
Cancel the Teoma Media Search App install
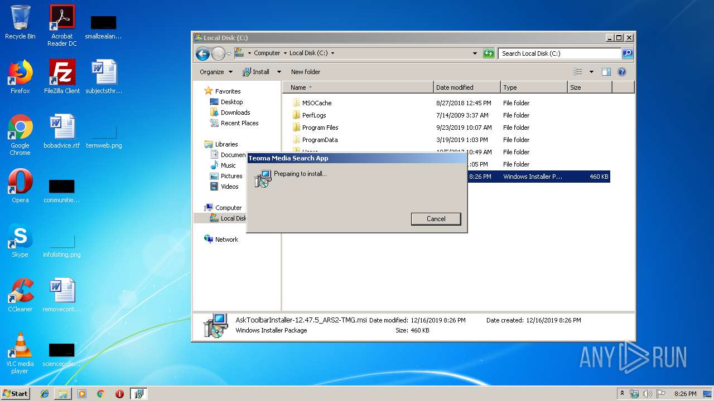(x=436, y=219)
